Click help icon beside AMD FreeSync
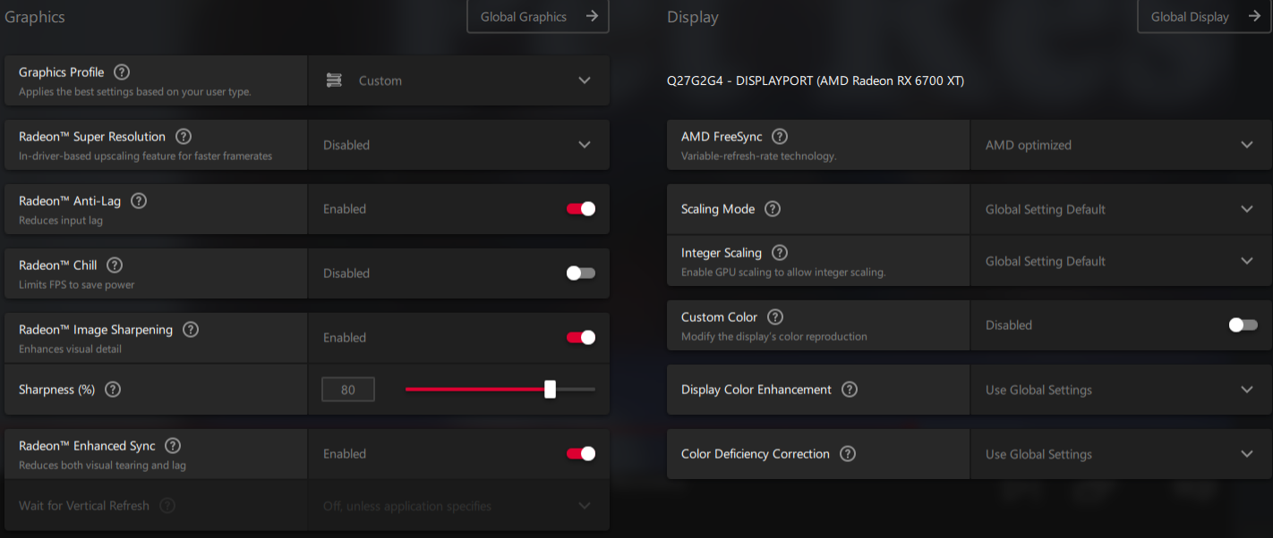The image size is (1273, 538). pos(780,137)
